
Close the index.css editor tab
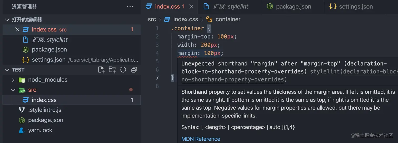point(191,7)
